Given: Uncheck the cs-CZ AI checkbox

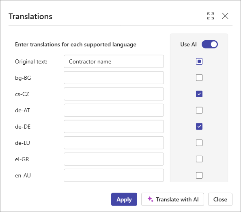Looking at the screenshot, I should pyautogui.click(x=199, y=94).
